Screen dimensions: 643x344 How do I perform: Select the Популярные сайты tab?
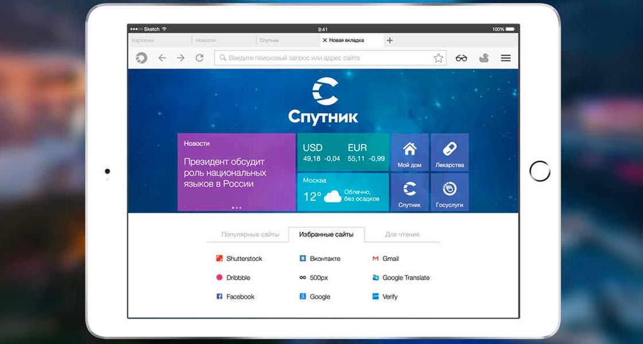(250, 234)
